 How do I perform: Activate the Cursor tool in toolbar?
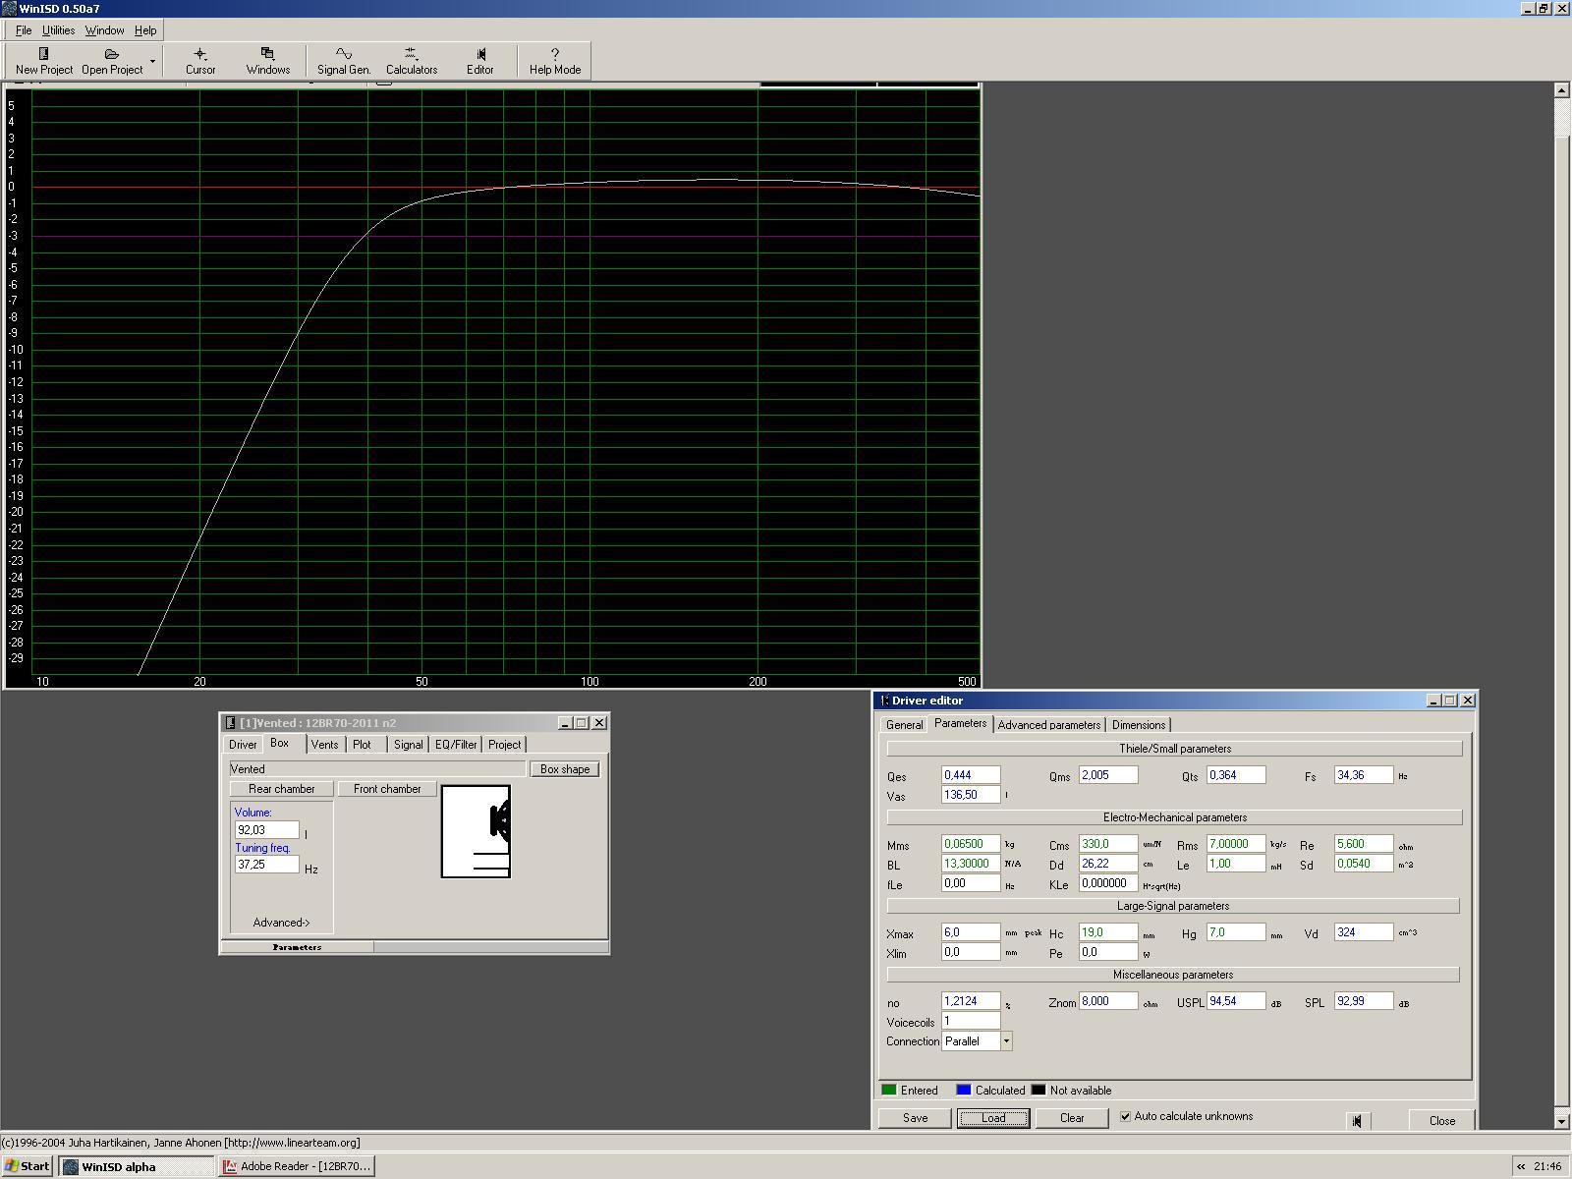(x=200, y=60)
